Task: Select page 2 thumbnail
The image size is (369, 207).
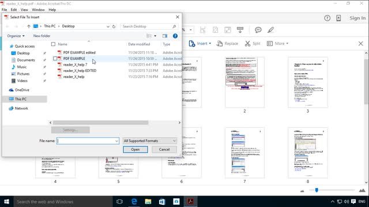Action: click(x=244, y=82)
